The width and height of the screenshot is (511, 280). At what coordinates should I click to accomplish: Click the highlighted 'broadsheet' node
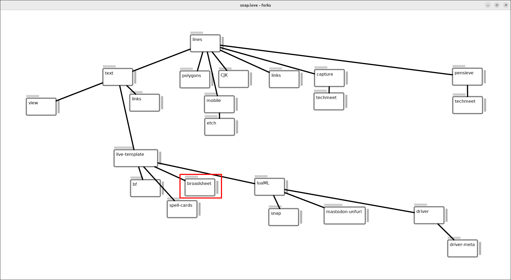tap(200, 187)
